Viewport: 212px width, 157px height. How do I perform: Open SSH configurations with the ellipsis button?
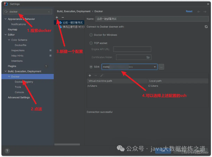tap(161, 67)
